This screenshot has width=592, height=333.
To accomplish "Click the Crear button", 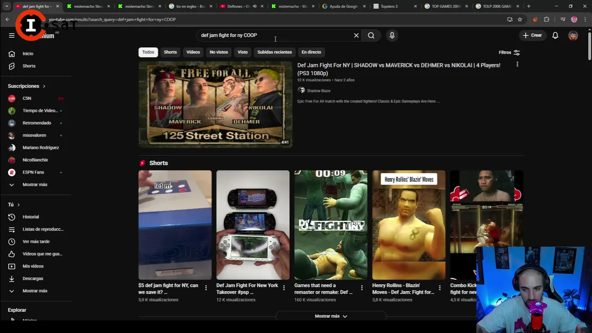I will point(532,35).
